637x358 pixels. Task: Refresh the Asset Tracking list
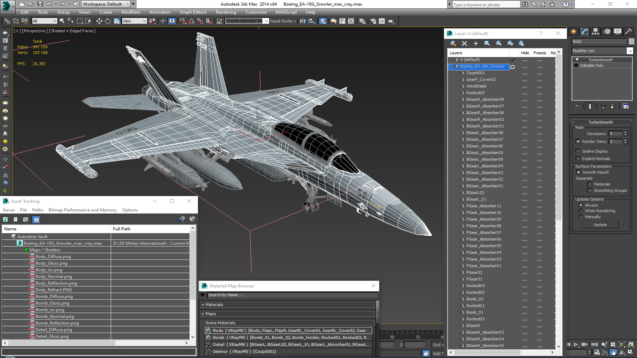(6, 219)
